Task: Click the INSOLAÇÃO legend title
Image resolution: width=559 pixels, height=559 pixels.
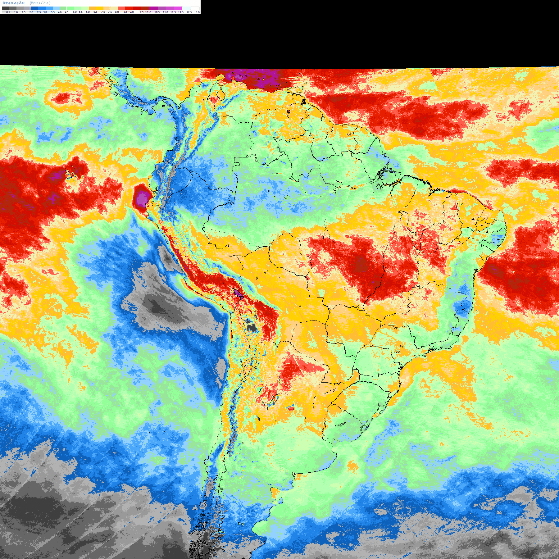Action: (14, 3)
